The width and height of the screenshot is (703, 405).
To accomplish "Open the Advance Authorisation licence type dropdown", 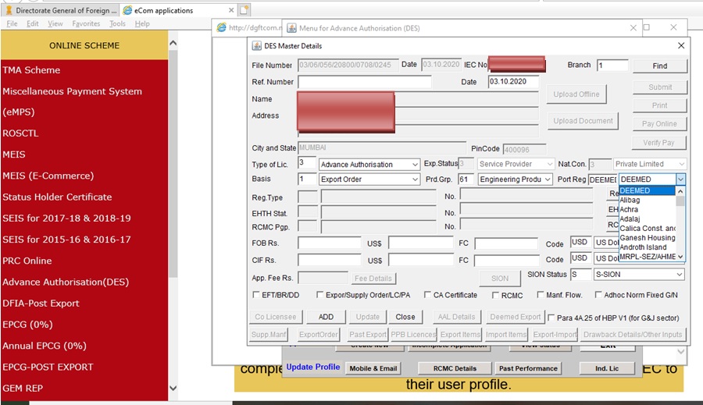I will pyautogui.click(x=416, y=165).
